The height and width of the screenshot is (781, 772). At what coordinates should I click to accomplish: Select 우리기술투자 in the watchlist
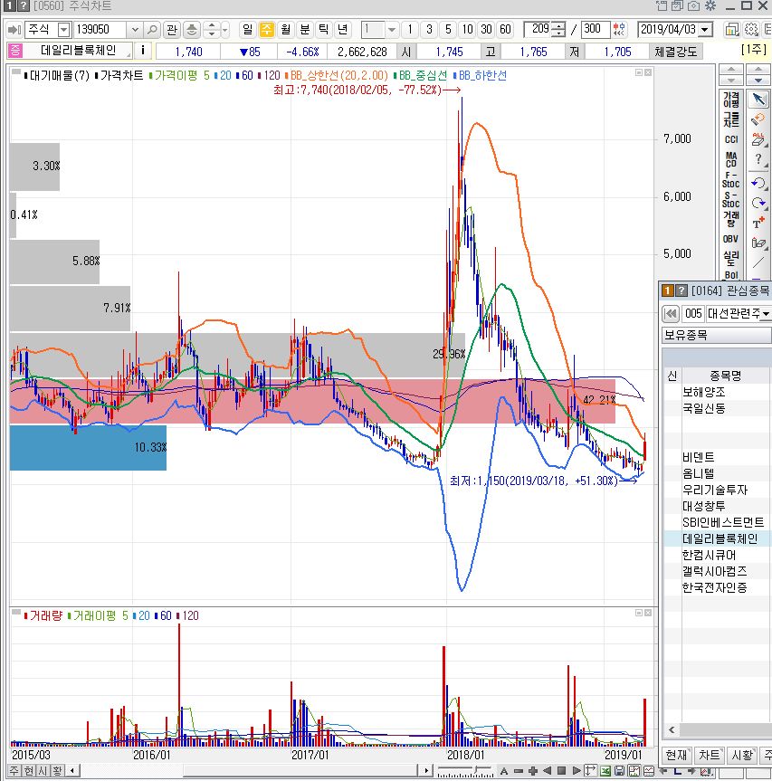pyautogui.click(x=715, y=491)
